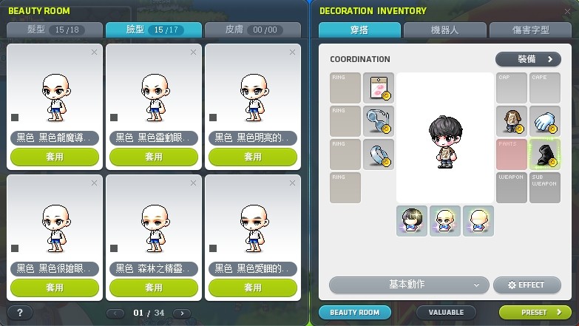Tick the checkbox on 黑色明亮的 face card
The image size is (579, 326).
point(213,118)
